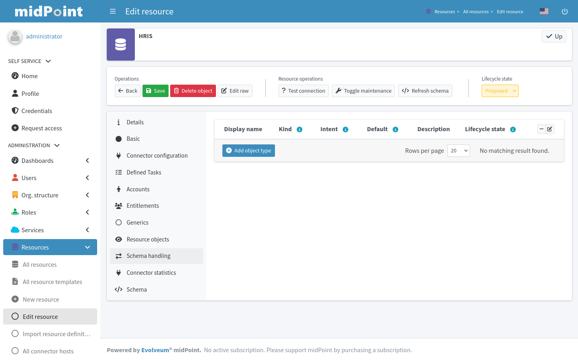
Task: Toggle maintenance mode for the resource
Action: (x=363, y=91)
